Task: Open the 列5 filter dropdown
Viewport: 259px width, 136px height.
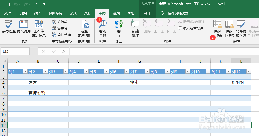Action: pos(107,71)
